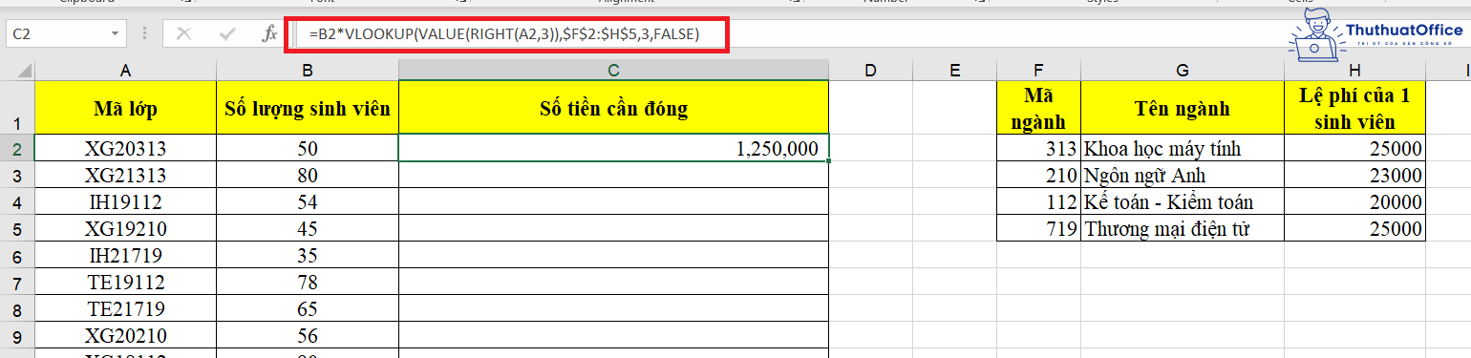
Task: Click the "Kế toán - Kiểm toán" cell
Action: pos(1183,201)
